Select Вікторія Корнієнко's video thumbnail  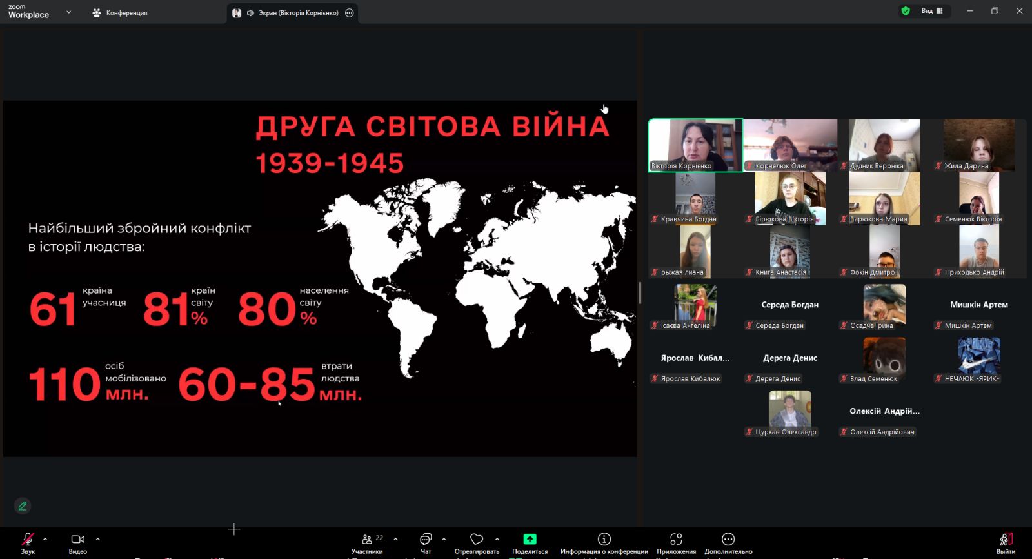695,145
